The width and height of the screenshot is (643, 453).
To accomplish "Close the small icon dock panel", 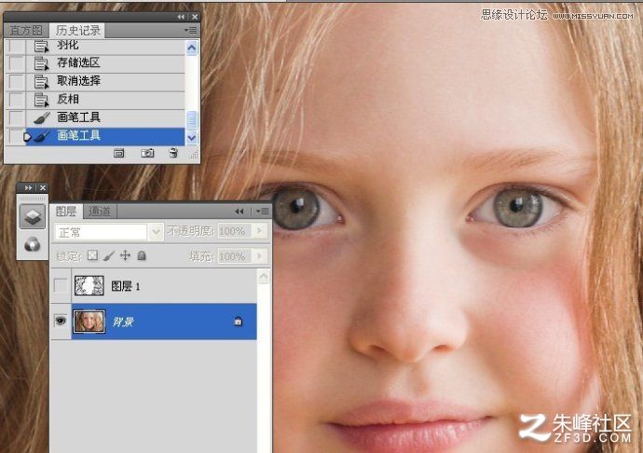I will [43, 188].
